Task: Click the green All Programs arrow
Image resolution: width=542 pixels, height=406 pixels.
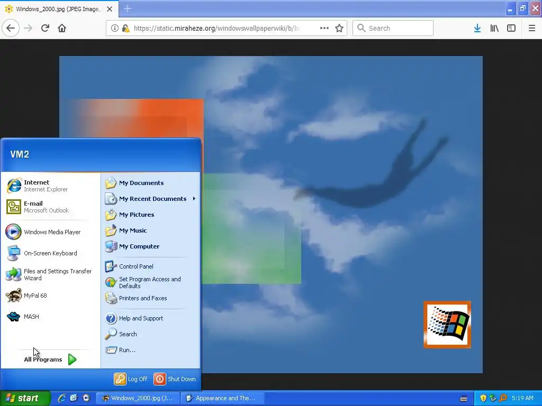Action: (x=72, y=359)
